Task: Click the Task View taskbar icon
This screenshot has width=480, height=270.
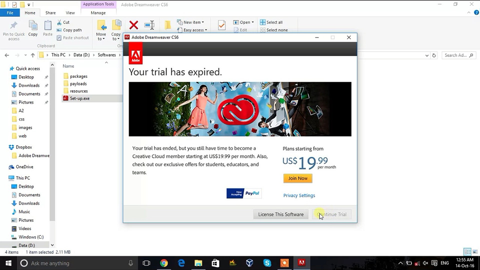Action: (x=146, y=263)
